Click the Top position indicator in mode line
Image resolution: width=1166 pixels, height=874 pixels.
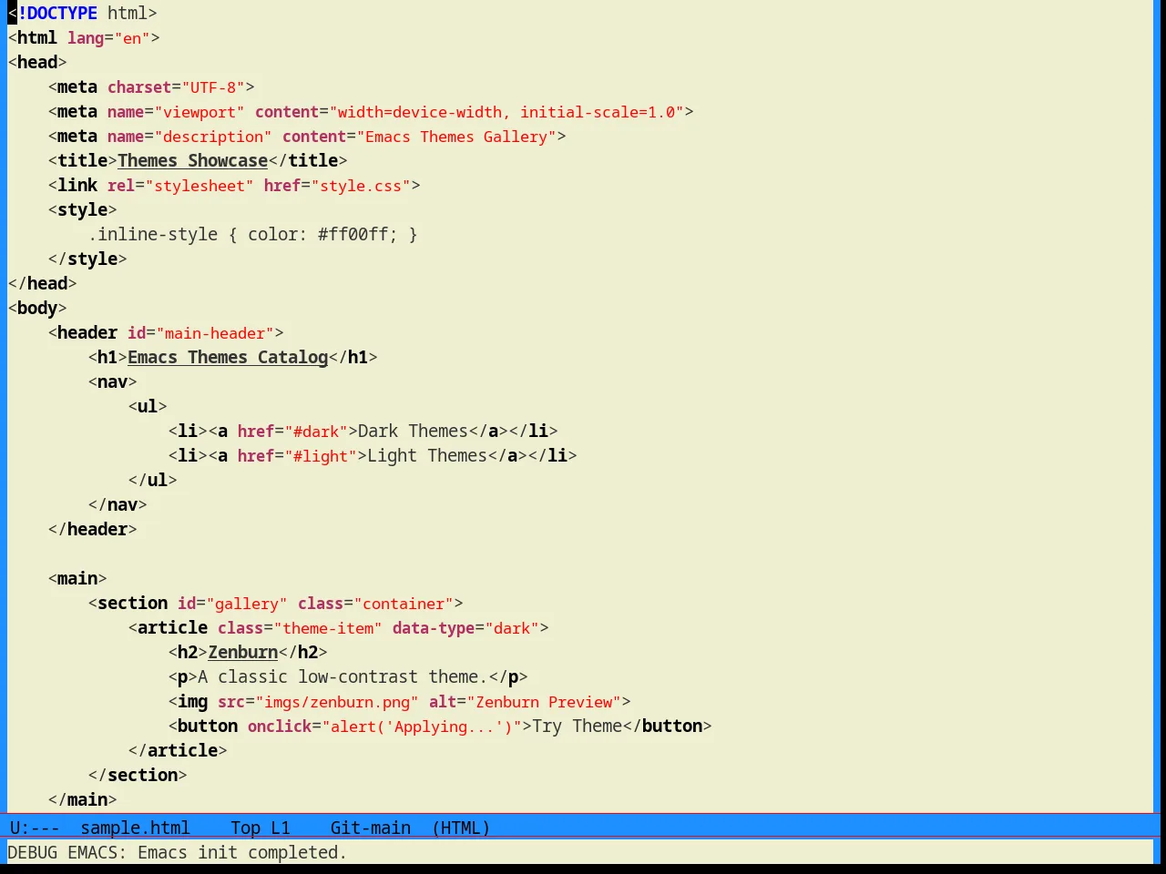coord(245,828)
